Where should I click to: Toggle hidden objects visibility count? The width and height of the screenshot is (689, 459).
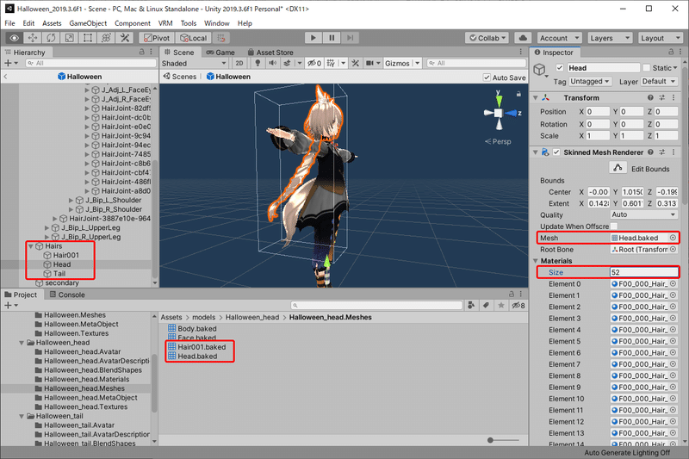tap(314, 63)
